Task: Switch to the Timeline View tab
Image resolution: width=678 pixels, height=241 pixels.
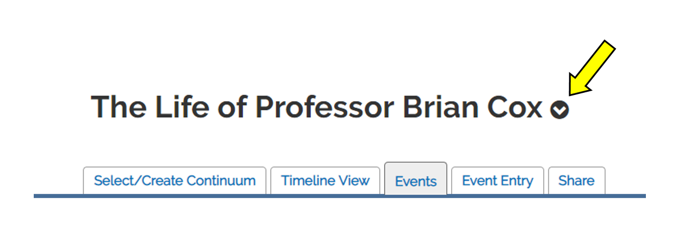Action: [325, 181]
